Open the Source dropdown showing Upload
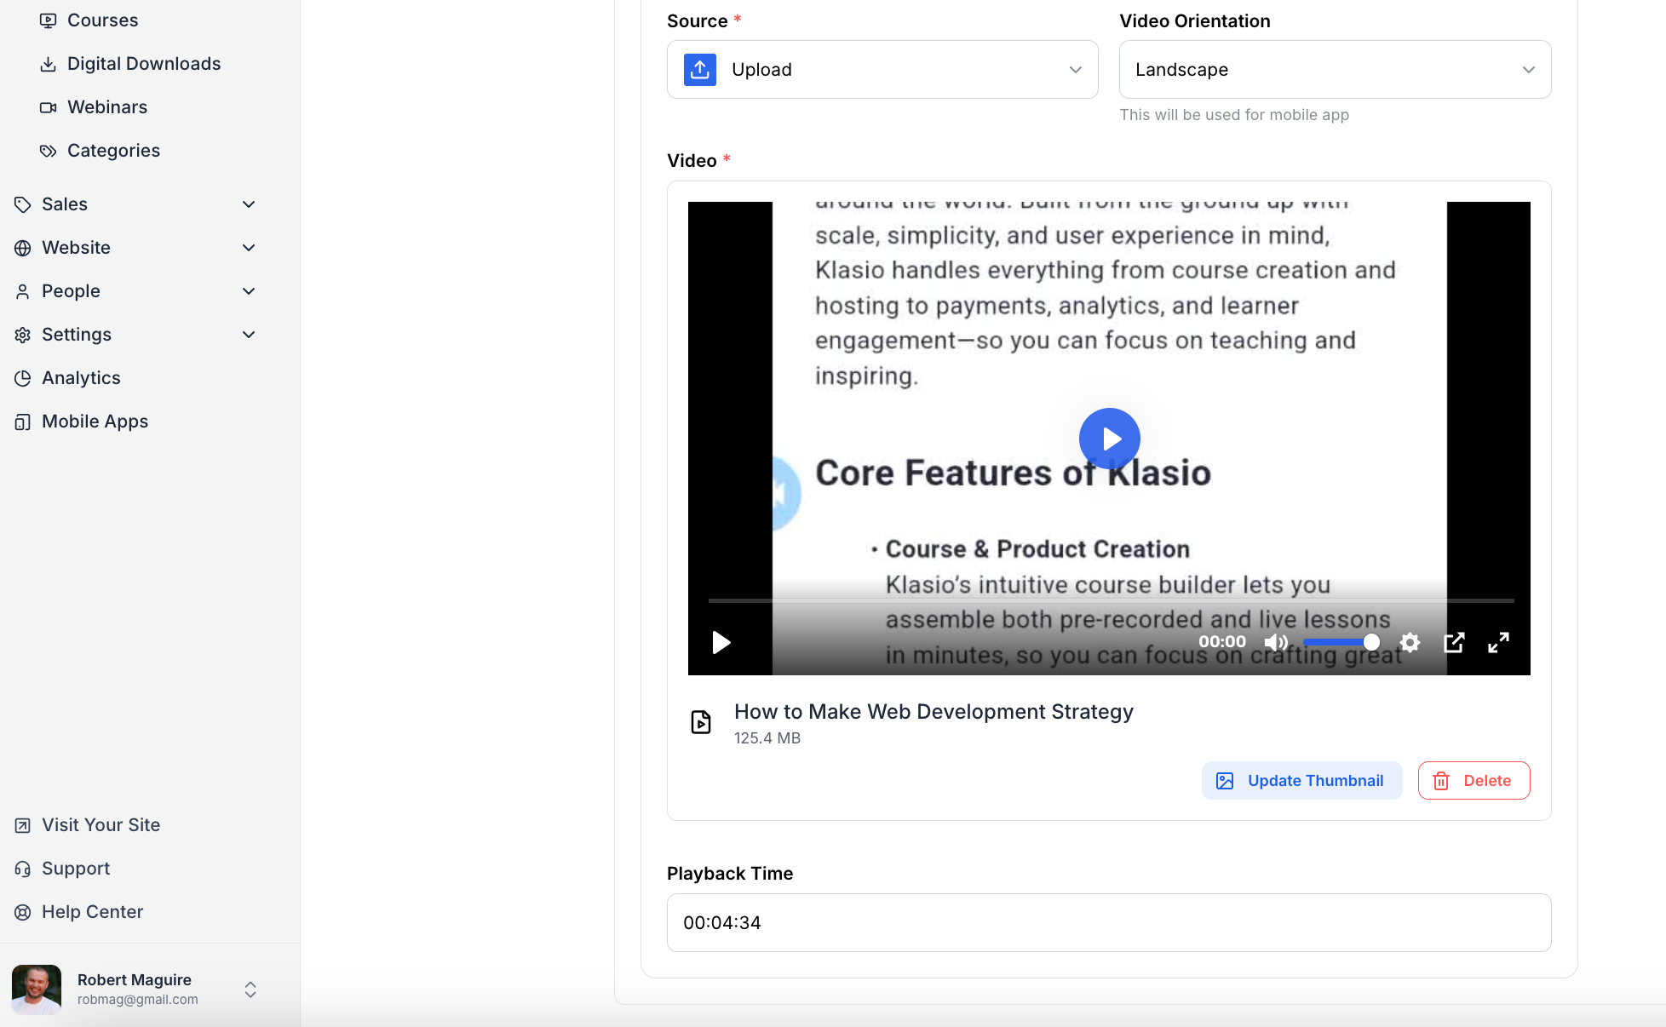 [x=882, y=70]
